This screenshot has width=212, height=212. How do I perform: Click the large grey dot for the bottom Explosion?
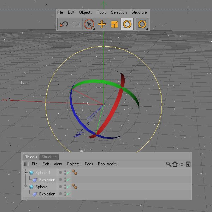tap(60, 194)
